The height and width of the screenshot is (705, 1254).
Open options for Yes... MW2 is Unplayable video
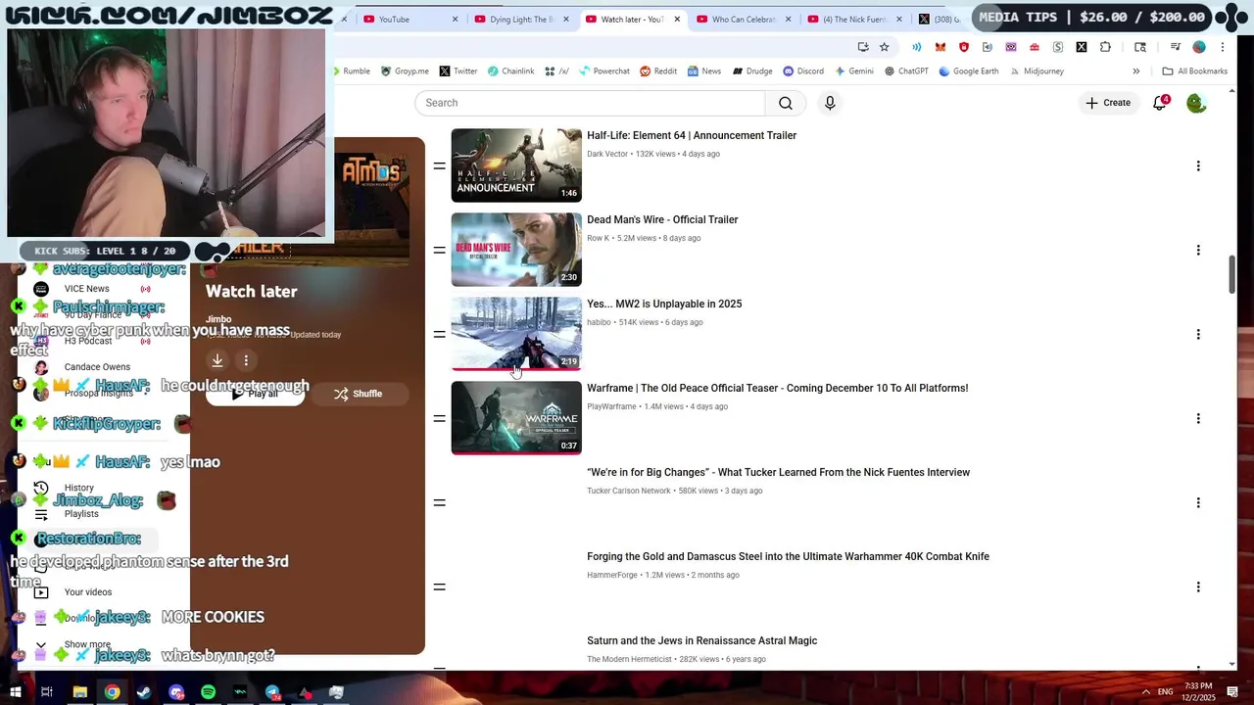pos(1197,335)
